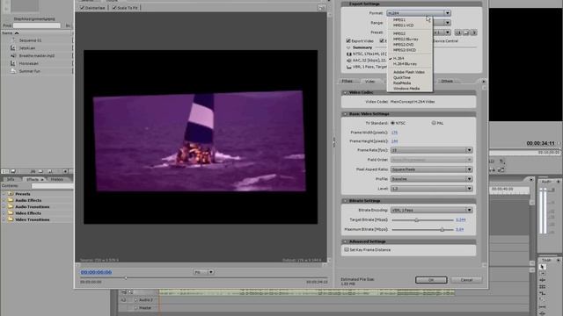The height and width of the screenshot is (316, 563).
Task: Toggle the Deinterlace checkbox
Action: pos(82,8)
